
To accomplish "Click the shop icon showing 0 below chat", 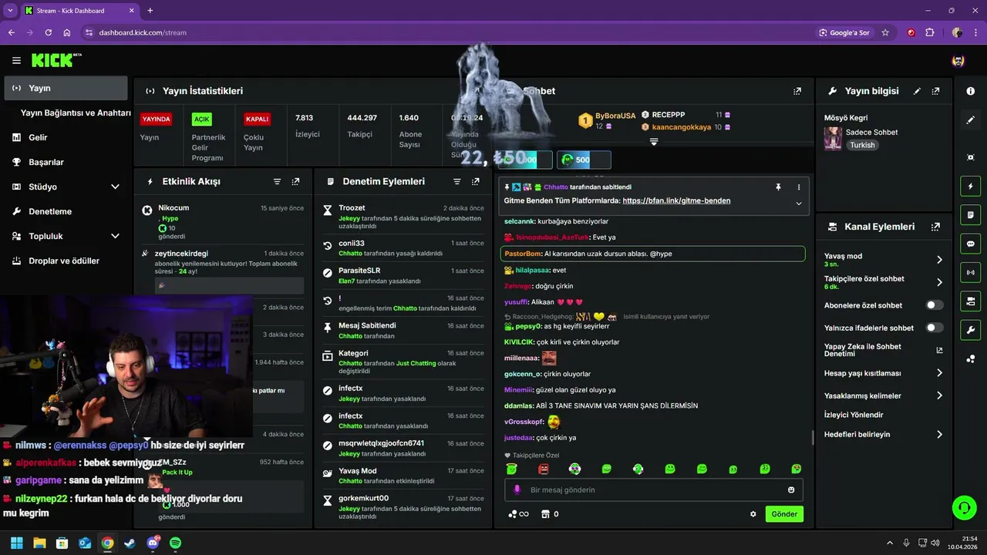I will [550, 514].
